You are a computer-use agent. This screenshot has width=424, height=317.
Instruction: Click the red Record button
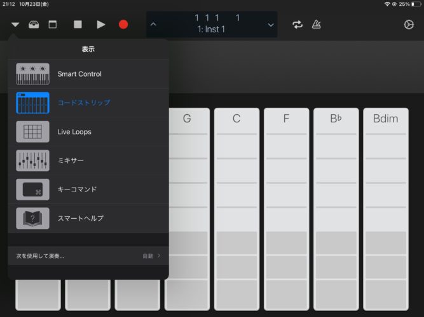click(x=123, y=25)
